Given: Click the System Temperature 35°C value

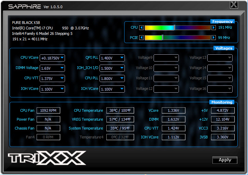Looking at the screenshot, I should [x=120, y=128].
